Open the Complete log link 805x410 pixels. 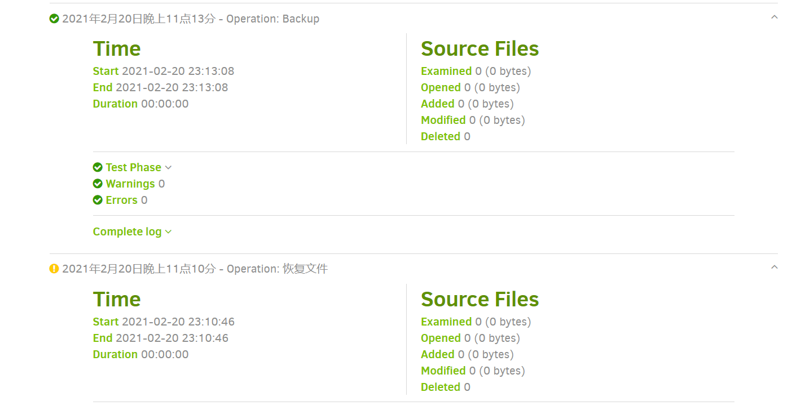click(x=127, y=231)
